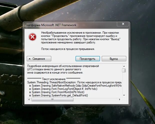
Task: Click the окна содержится в конце line
Action: pos(55,73)
